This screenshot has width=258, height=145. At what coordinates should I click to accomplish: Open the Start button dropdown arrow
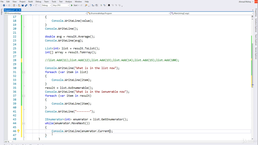point(79,5)
